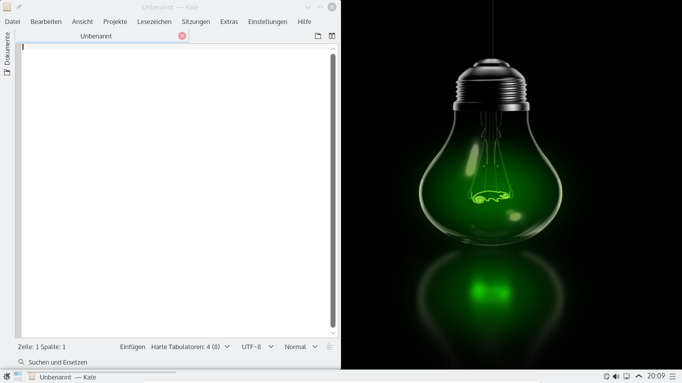Show hidden system tray icons
Image resolution: width=682 pixels, height=383 pixels.
click(639, 377)
